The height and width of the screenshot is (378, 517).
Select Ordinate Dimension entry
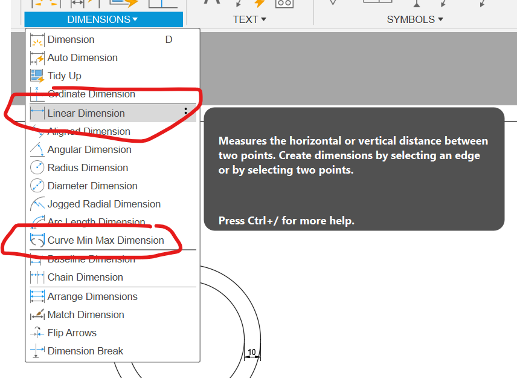(x=113, y=94)
